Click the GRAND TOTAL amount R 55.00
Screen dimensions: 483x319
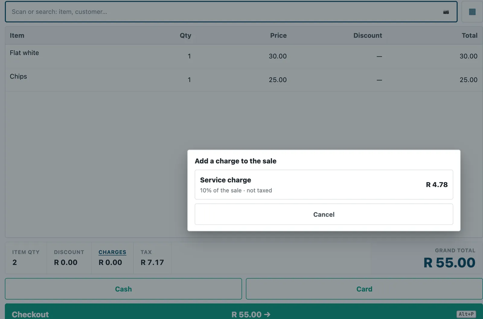click(449, 263)
